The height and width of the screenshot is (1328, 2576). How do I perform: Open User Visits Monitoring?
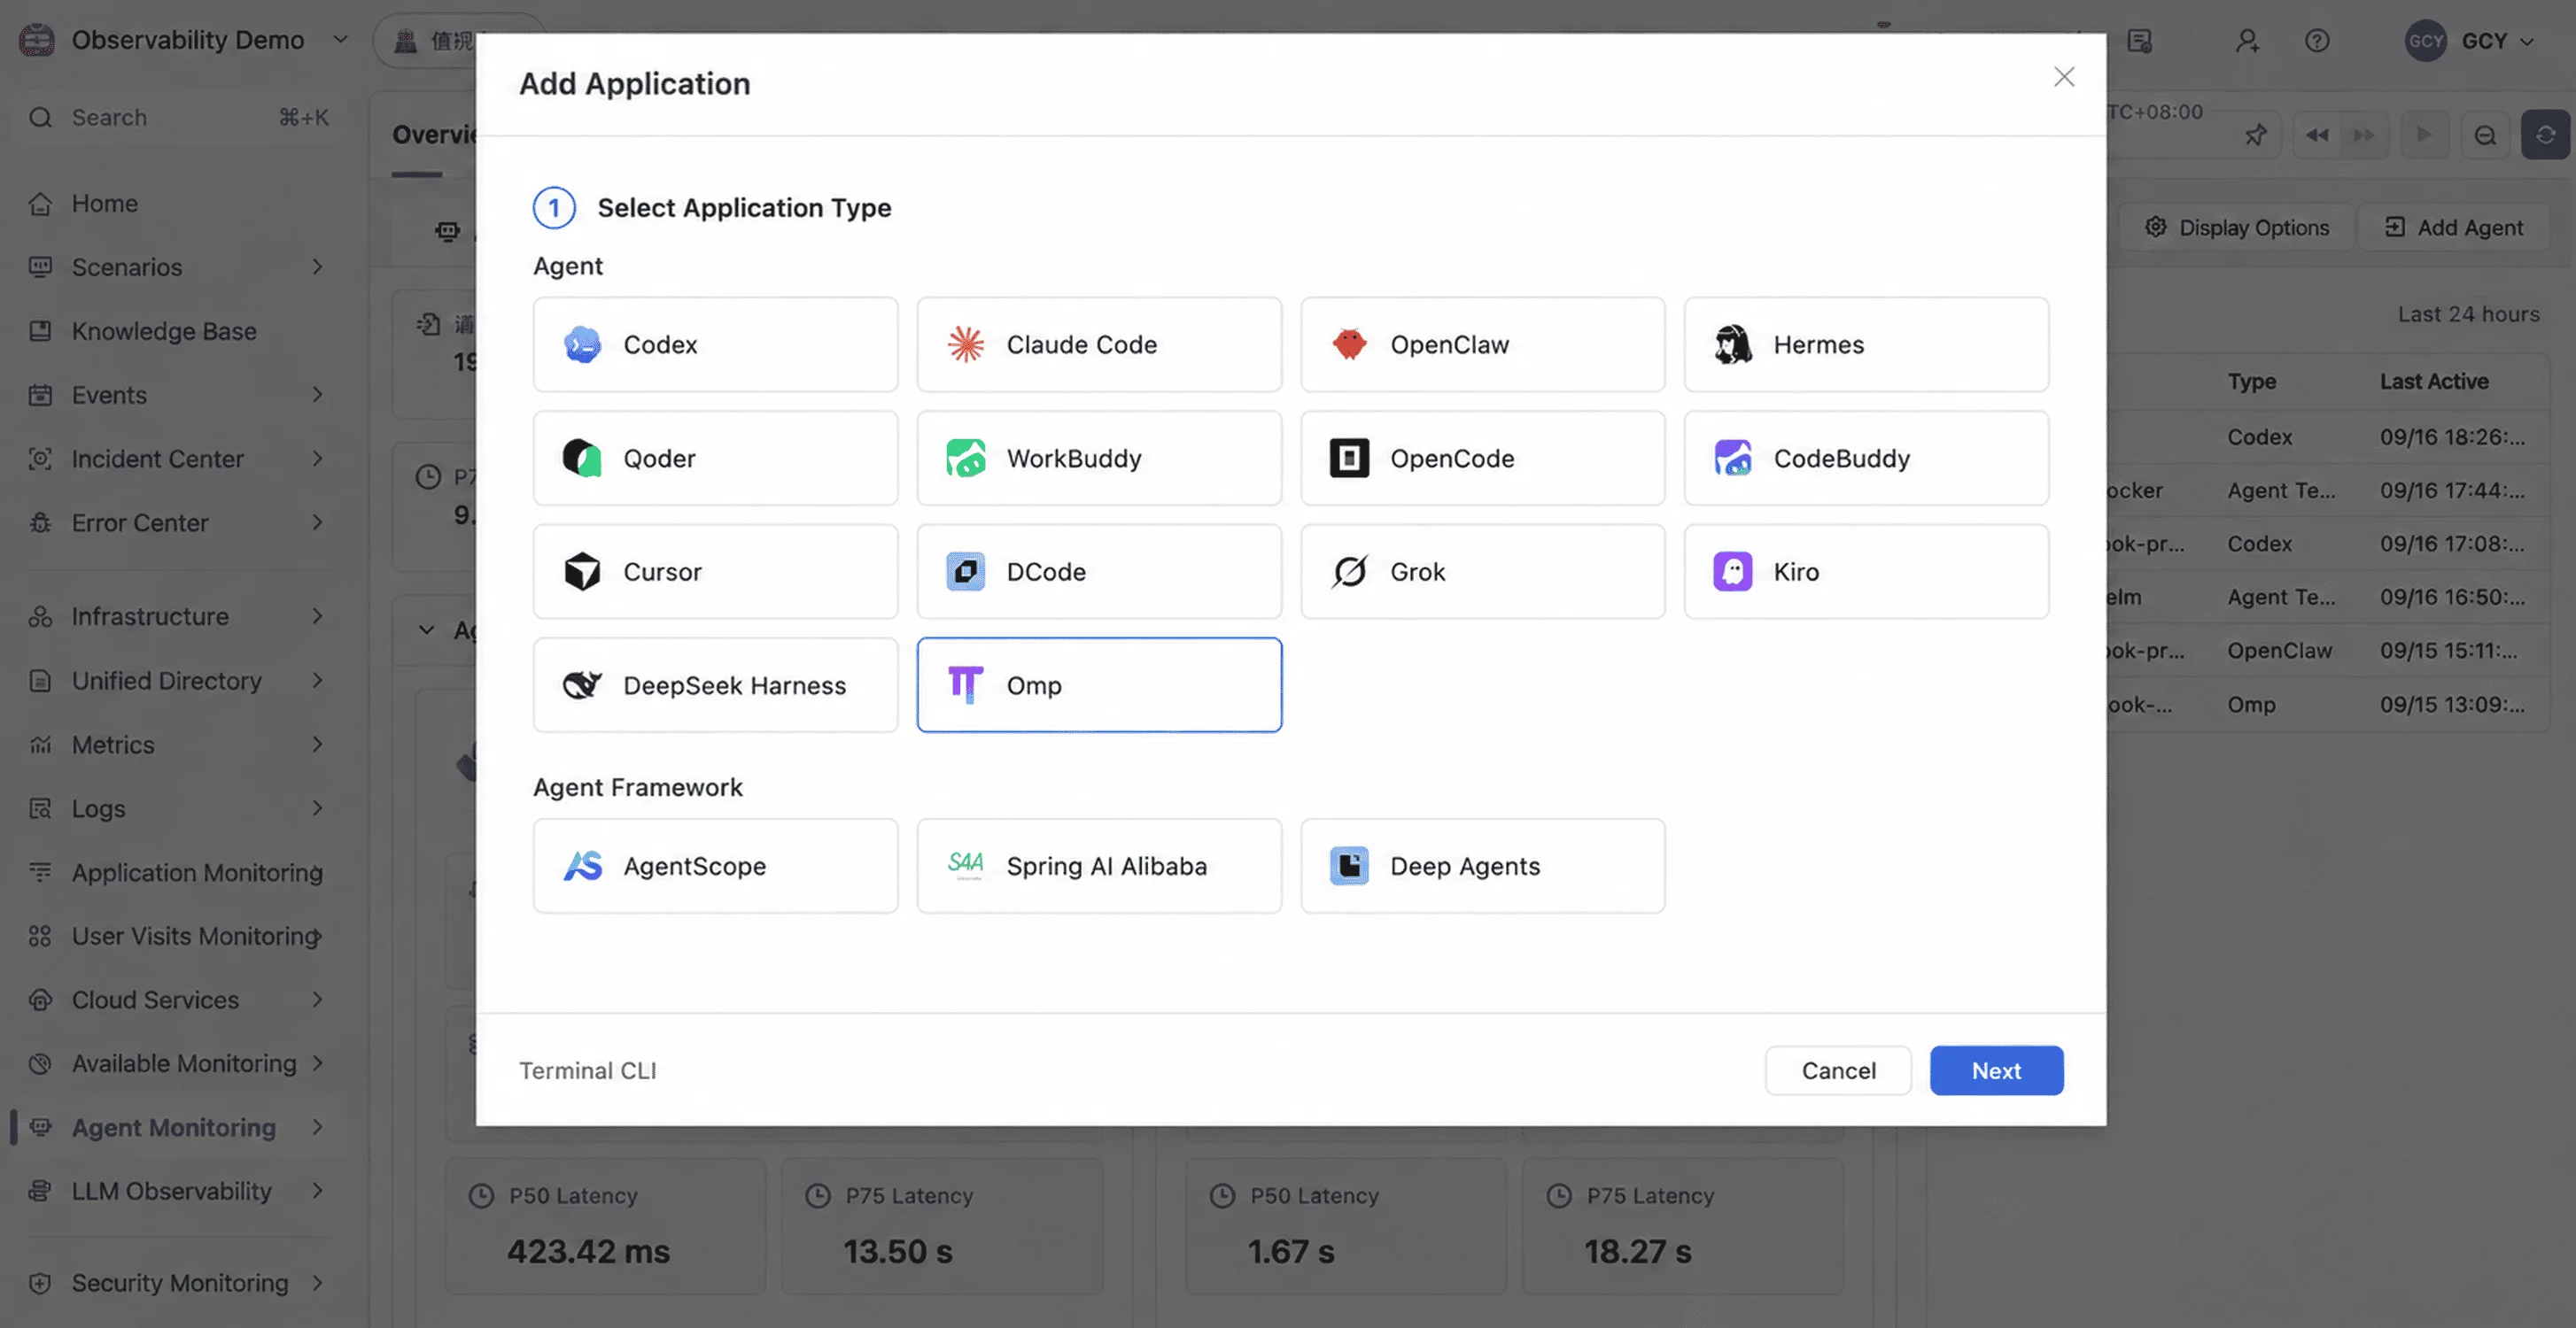pyautogui.click(x=178, y=937)
